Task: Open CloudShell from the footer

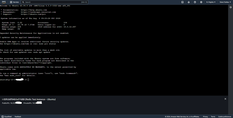Action: click(6, 117)
